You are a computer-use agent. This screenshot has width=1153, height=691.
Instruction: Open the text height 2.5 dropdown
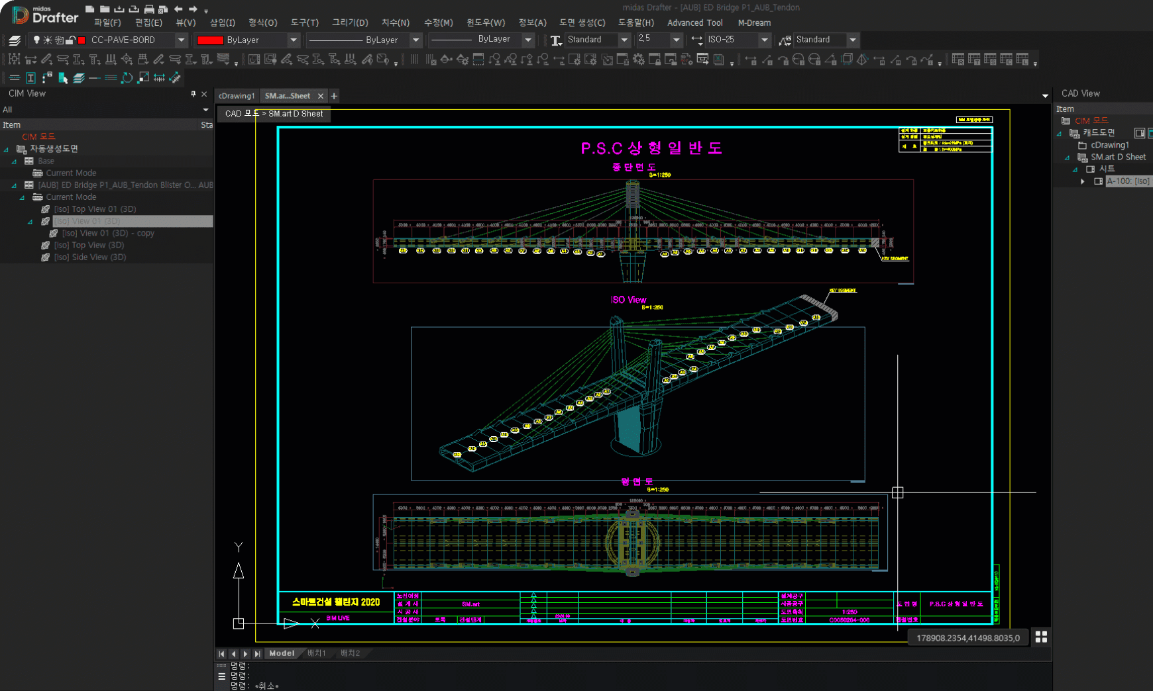[676, 40]
